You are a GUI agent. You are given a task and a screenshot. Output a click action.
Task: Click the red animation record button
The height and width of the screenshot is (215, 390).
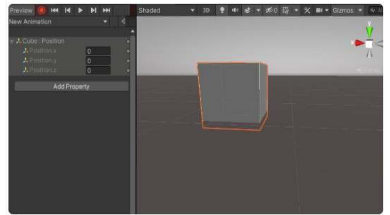pyautogui.click(x=42, y=10)
